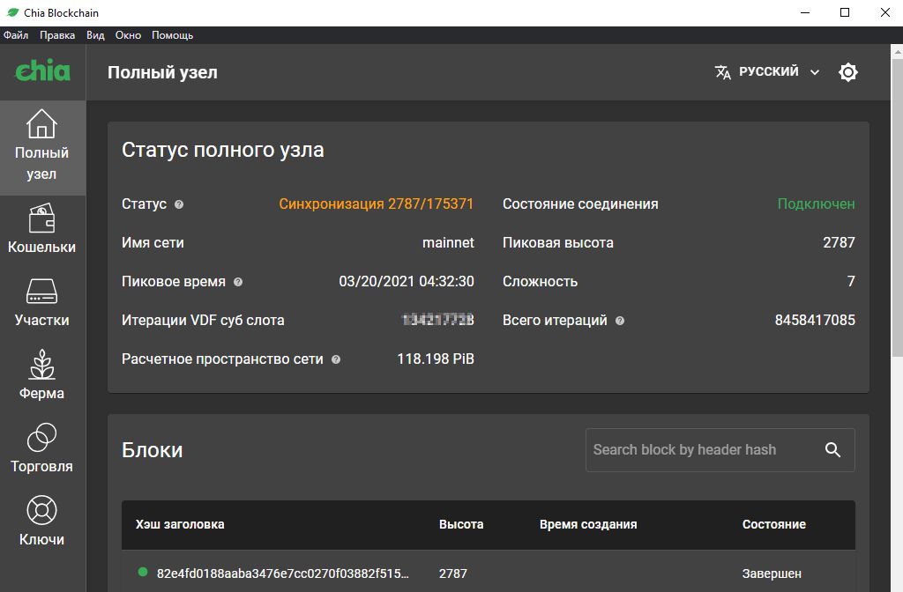Click the Синхронизация 2787/175371 status text
903x592 pixels.
[x=376, y=204]
